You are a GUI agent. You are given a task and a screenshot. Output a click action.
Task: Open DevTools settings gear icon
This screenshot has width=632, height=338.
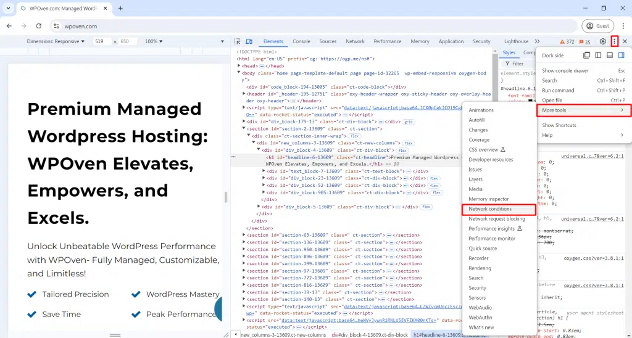[x=602, y=41]
